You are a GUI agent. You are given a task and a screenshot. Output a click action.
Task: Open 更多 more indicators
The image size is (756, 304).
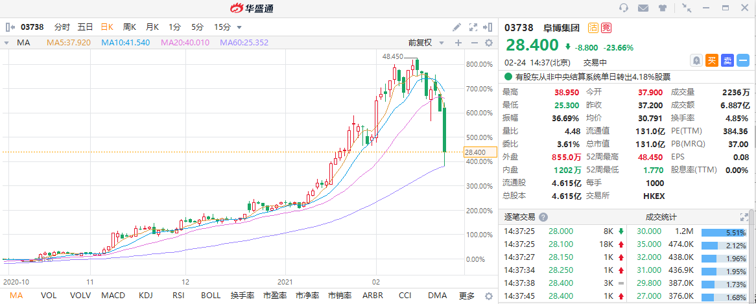[x=467, y=296]
